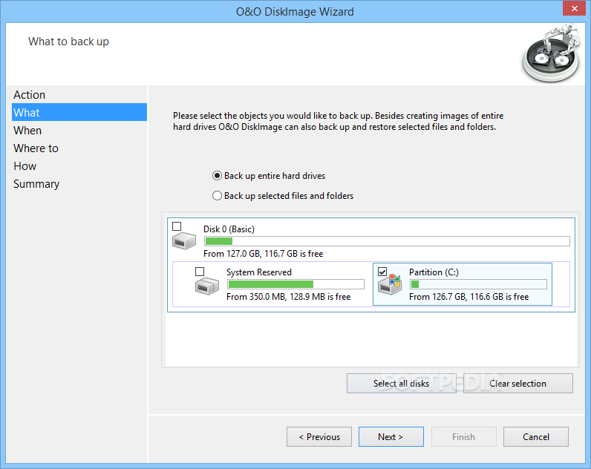This screenshot has height=469, width=591.
Task: Click the Partition (C:) usage bar
Action: 478,284
